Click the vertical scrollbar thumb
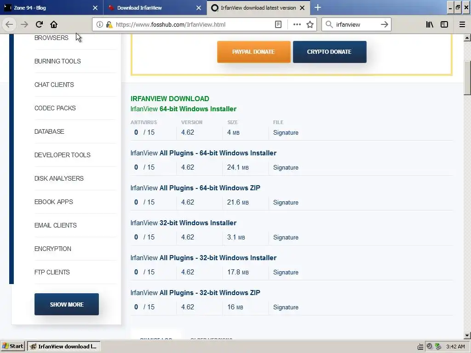The height and width of the screenshot is (353, 471). coord(467,78)
